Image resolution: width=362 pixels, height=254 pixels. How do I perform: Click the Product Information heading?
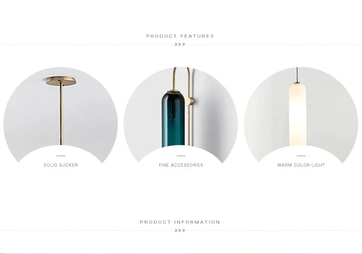coord(180,222)
